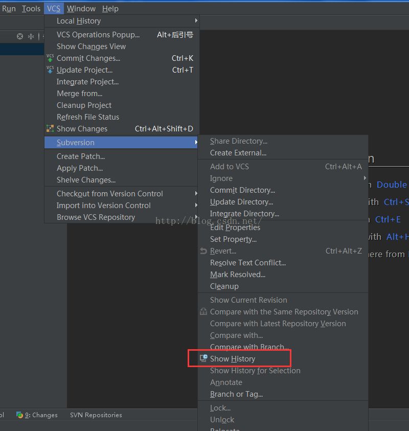Expand Browse VCS Repository arrow

(196, 216)
